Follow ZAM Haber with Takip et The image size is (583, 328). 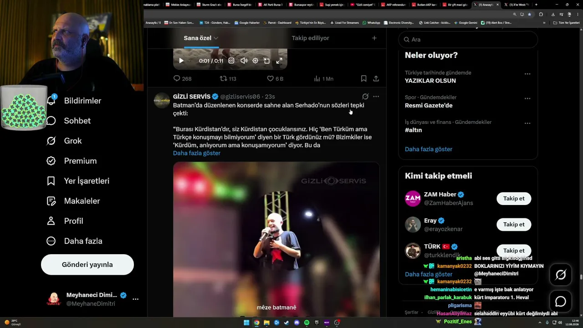[514, 199]
